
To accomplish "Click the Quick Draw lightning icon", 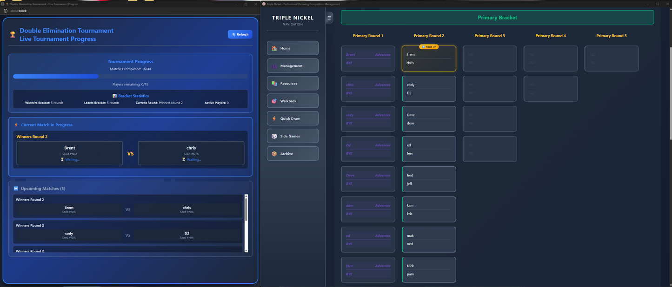I will (x=274, y=119).
